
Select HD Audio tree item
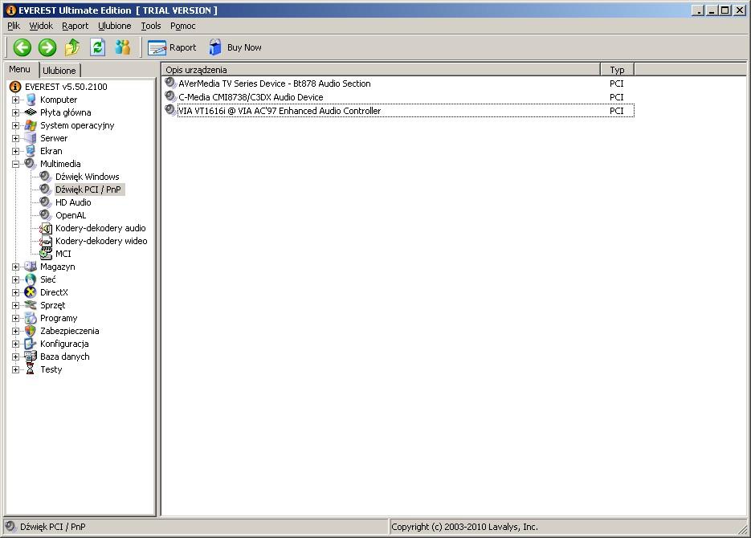click(x=73, y=202)
